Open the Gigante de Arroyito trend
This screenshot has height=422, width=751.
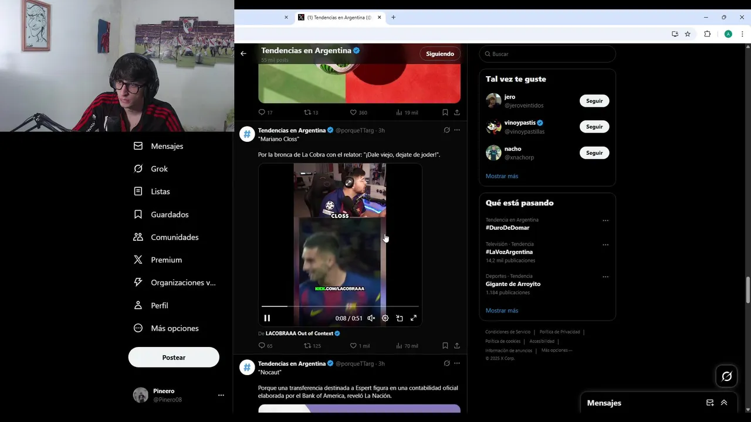click(x=513, y=284)
